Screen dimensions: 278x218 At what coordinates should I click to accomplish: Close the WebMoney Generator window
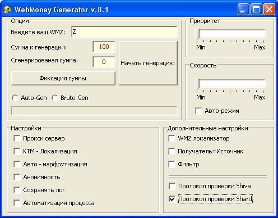click(269, 10)
